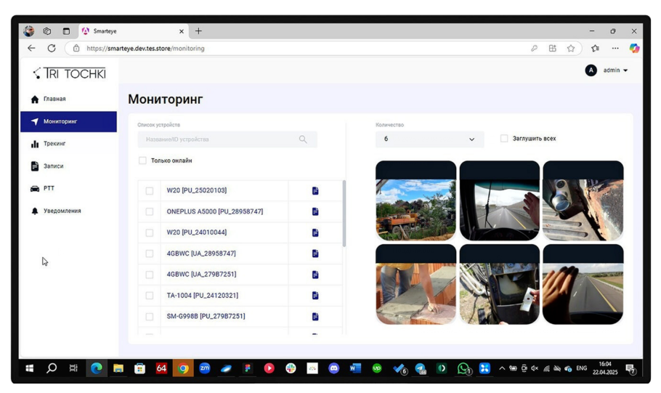The width and height of the screenshot is (661, 393).
Task: Click the search magnifier in device field
Action: tap(303, 139)
